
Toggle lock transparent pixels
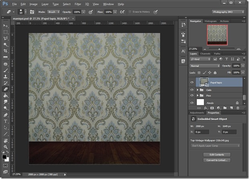click(199, 73)
